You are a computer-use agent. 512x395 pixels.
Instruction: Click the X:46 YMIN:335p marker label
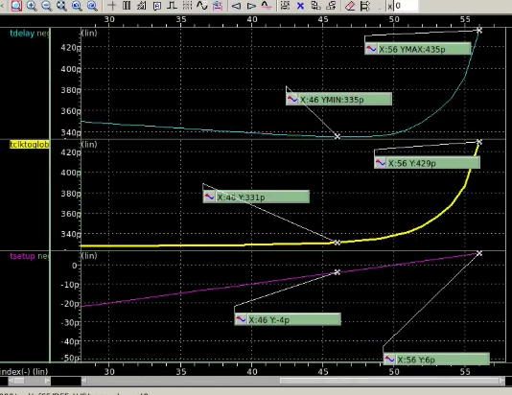[339, 100]
